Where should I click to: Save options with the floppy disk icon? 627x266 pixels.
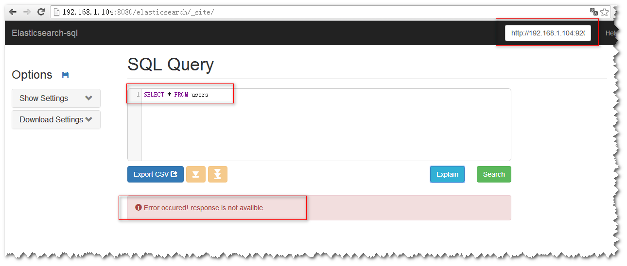pyautogui.click(x=66, y=75)
